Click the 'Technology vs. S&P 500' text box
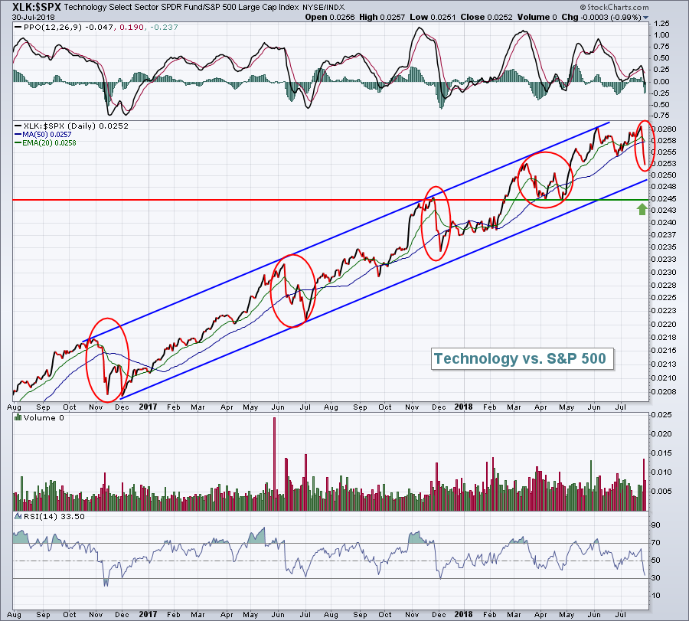This screenshot has height=621, width=689. click(522, 358)
